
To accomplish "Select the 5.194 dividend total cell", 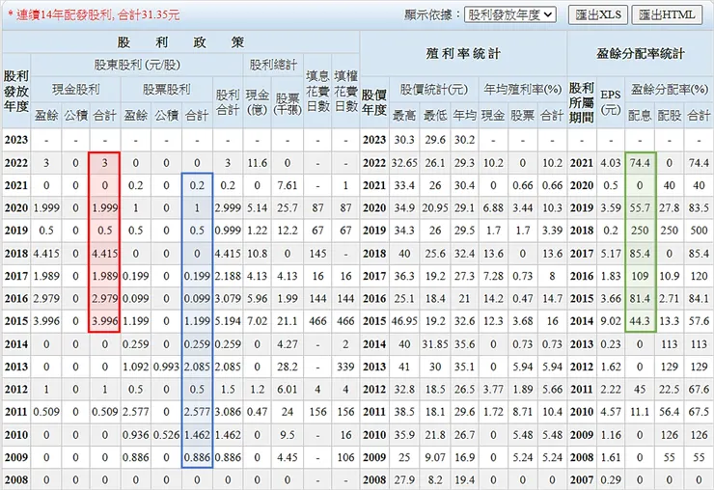I will point(228,321).
